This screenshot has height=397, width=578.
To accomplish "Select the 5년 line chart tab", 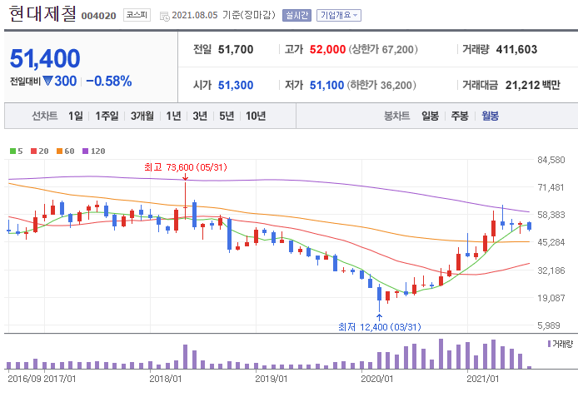I will [227, 116].
